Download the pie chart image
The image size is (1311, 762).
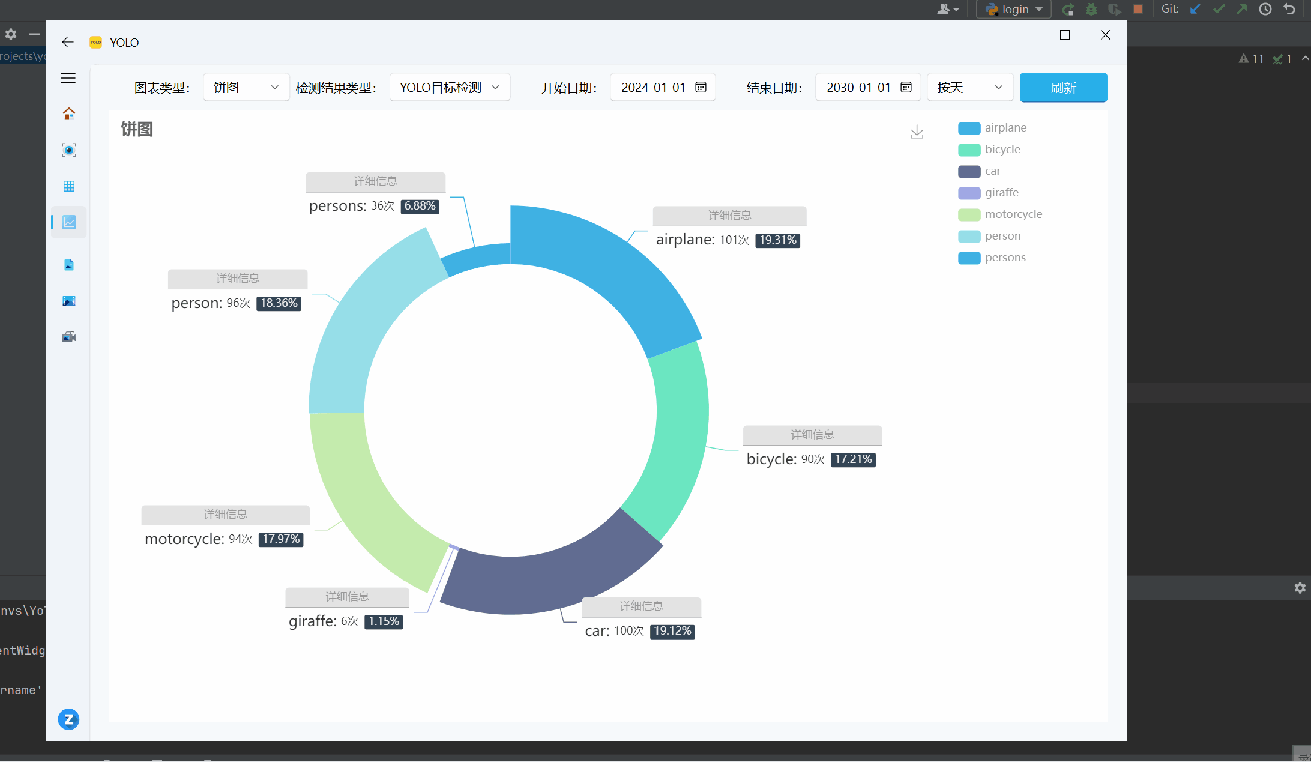917,132
